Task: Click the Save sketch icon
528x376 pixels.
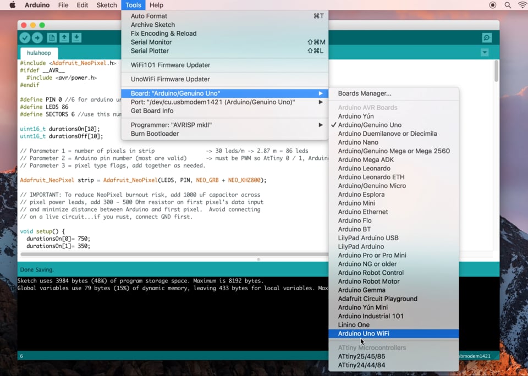Action: click(76, 38)
